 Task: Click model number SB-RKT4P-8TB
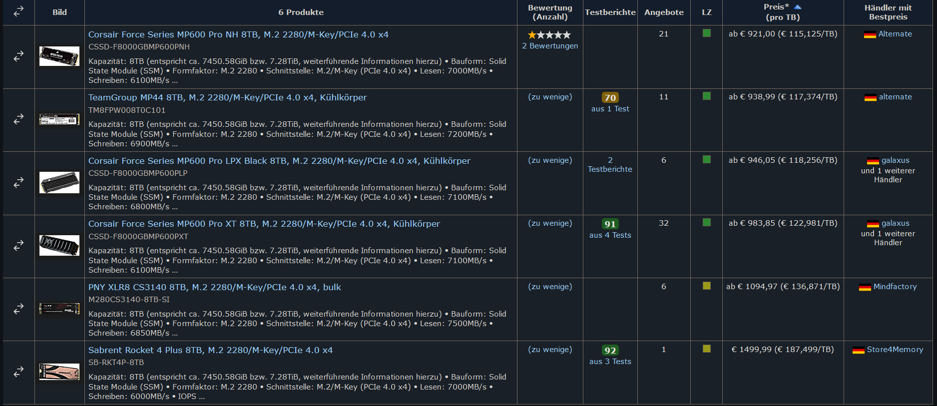point(116,363)
